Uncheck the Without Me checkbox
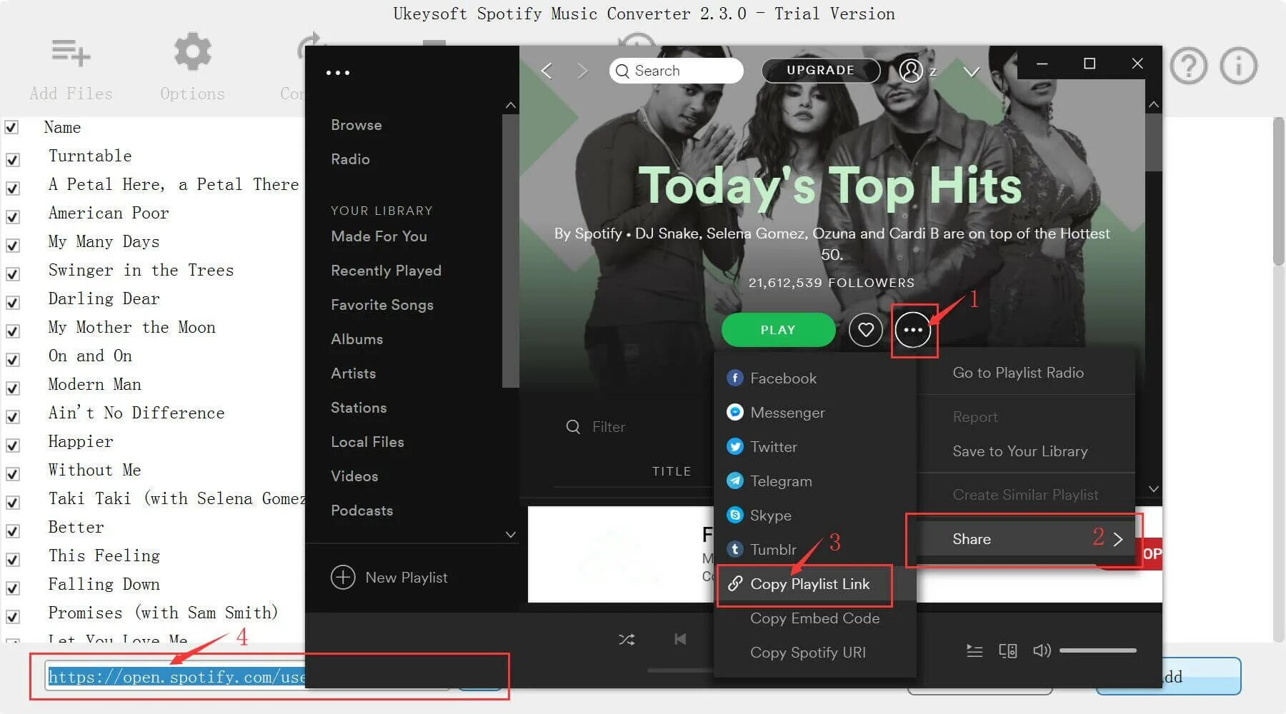1286x714 pixels. (12, 474)
